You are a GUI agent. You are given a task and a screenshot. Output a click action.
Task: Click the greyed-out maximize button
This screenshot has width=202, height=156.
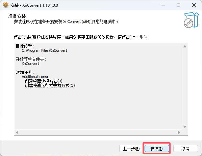pyautogui.click(x=178, y=5)
